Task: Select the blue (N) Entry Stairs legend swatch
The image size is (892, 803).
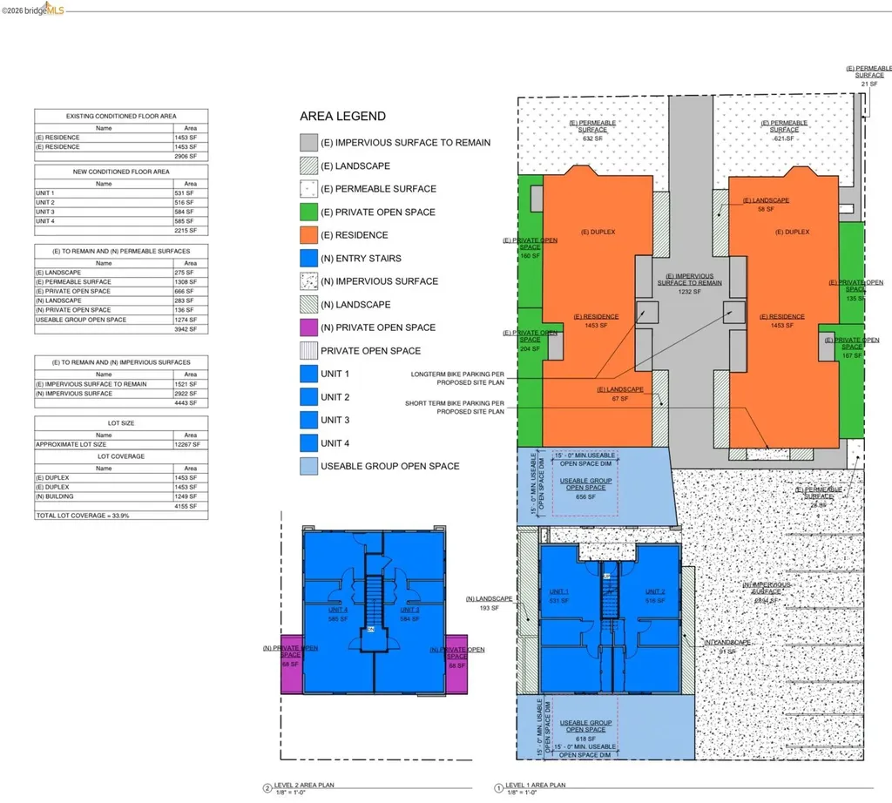Action: pyautogui.click(x=307, y=259)
